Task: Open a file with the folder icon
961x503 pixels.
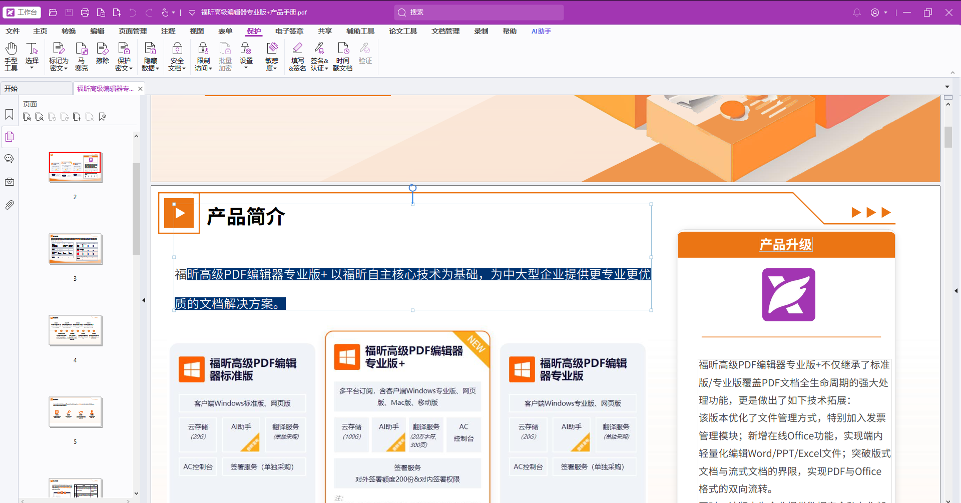Action: (53, 13)
